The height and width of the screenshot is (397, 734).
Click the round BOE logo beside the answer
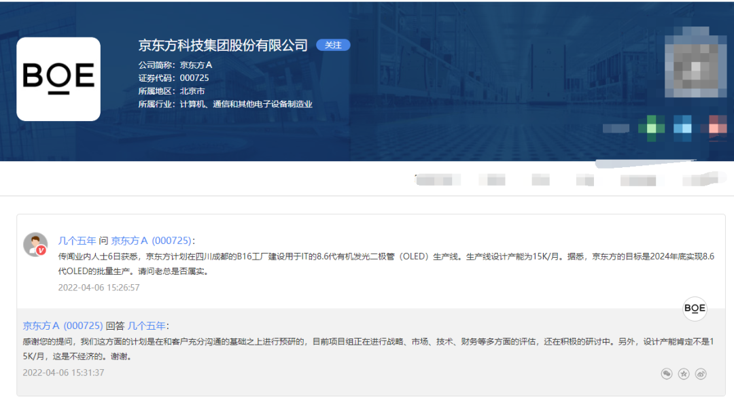(695, 309)
